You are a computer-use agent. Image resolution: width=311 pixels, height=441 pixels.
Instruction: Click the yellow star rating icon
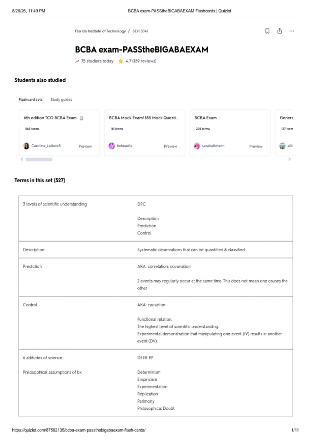coord(121,61)
